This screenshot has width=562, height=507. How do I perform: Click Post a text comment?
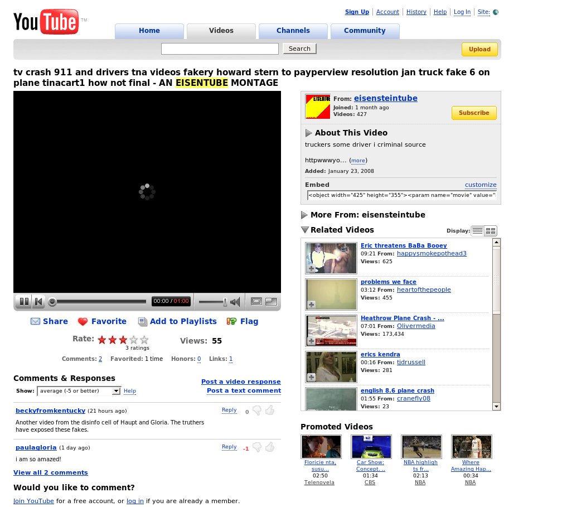(x=244, y=390)
